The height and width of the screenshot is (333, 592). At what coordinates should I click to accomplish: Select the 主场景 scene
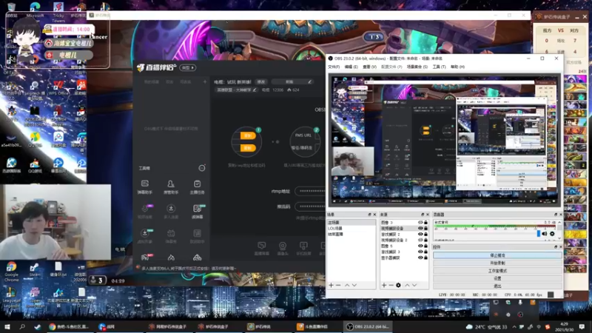click(351, 223)
